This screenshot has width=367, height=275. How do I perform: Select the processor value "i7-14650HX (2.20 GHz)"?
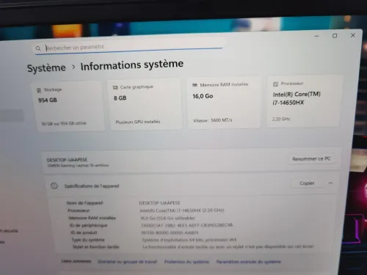click(x=182, y=210)
